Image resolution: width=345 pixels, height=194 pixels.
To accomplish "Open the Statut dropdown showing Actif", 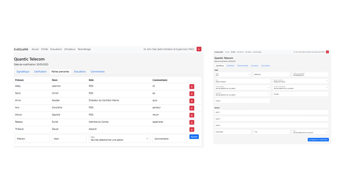I will [x=233, y=74].
